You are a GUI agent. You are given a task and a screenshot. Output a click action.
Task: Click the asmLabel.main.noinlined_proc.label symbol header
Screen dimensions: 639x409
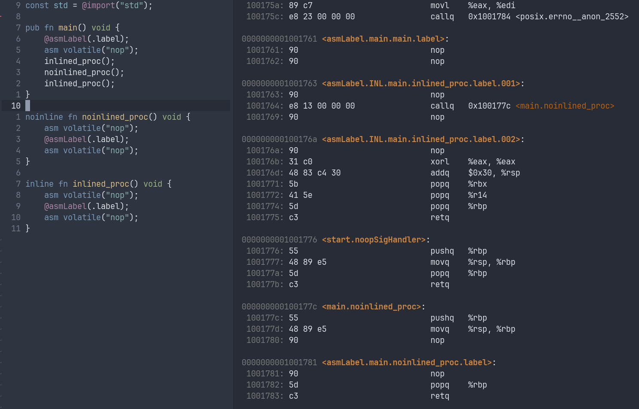click(x=406, y=363)
